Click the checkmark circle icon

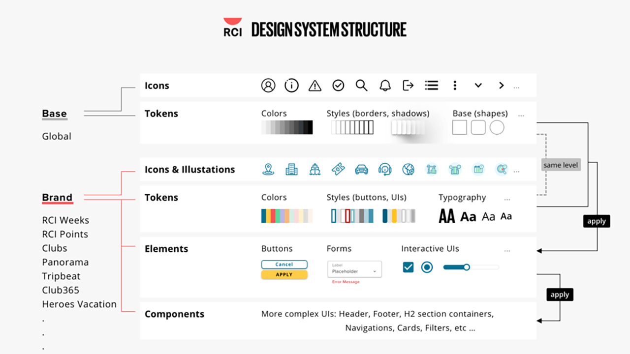338,86
